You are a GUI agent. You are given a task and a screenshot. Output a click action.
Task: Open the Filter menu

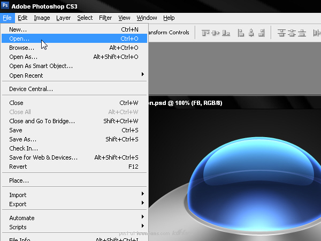pos(105,18)
